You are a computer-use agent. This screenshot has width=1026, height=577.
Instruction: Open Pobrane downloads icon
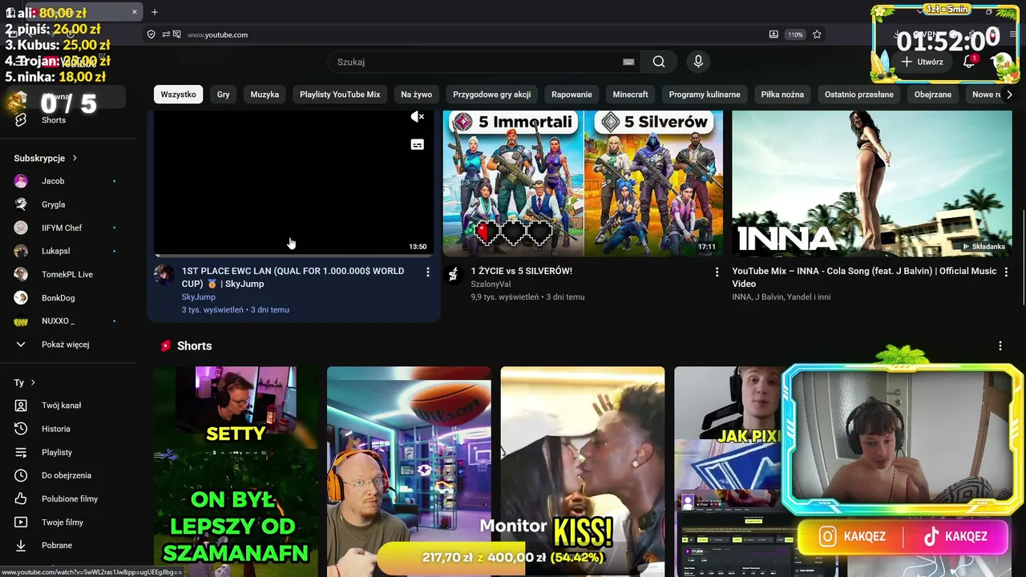(x=21, y=546)
